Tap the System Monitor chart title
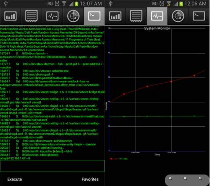 [x=157, y=28]
